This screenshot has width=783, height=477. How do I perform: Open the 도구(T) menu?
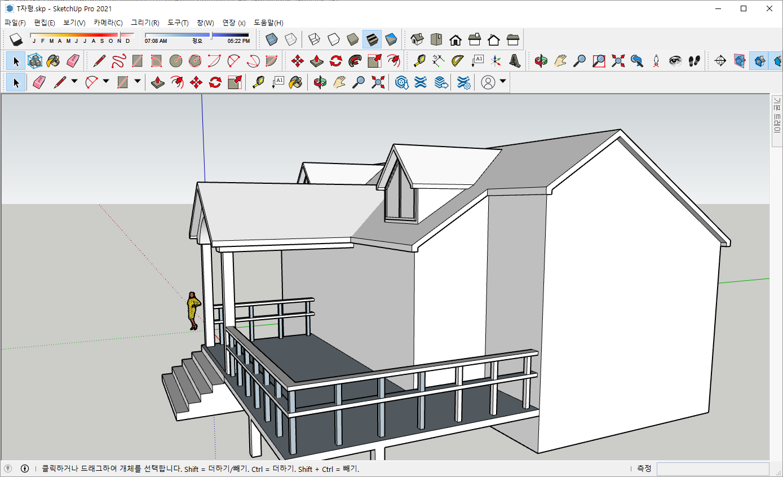coord(178,23)
